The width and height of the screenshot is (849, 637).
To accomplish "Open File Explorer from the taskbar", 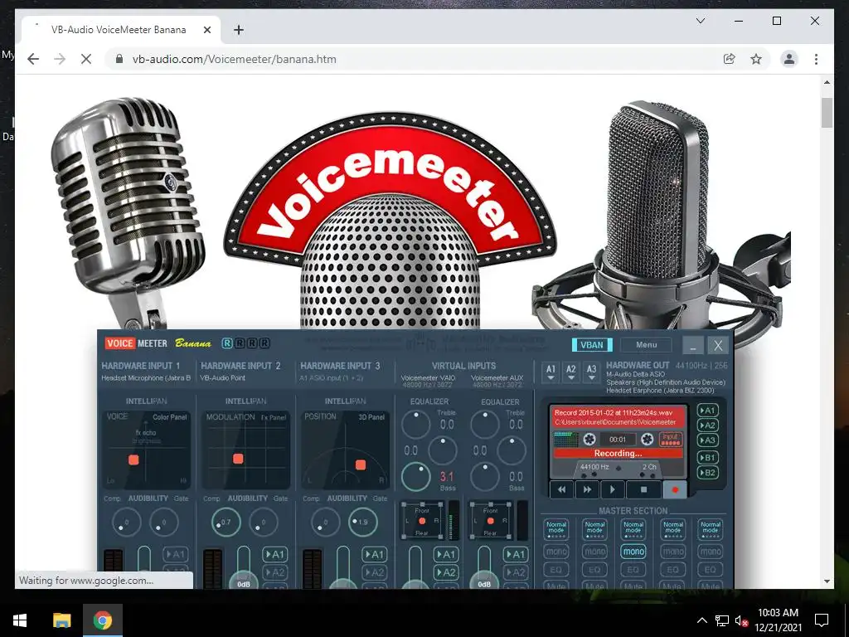I will pyautogui.click(x=61, y=620).
